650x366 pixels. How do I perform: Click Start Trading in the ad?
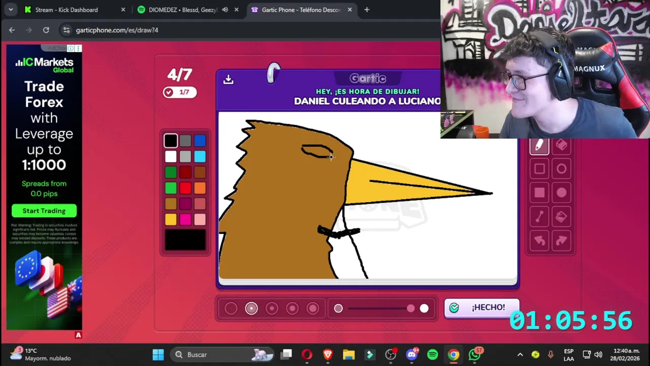(44, 210)
